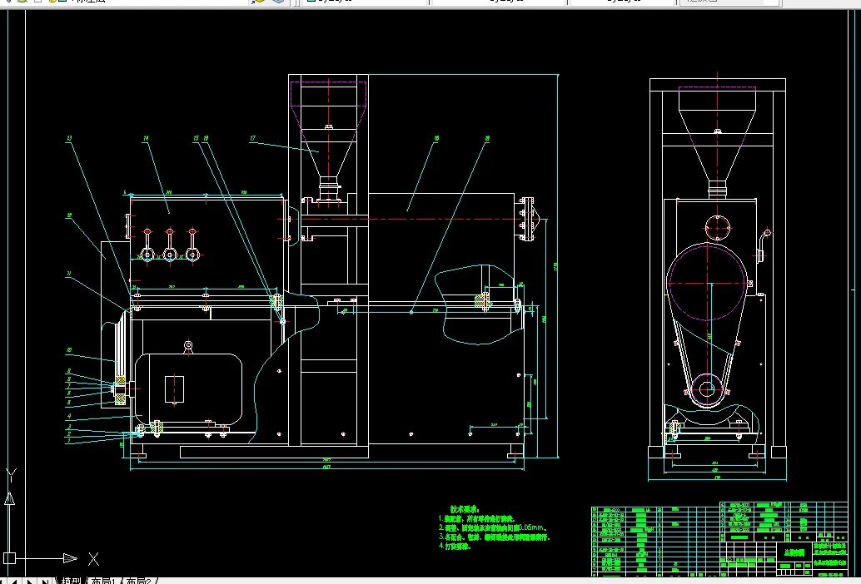Click the UCS X axis label
The image size is (861, 584).
(94, 559)
